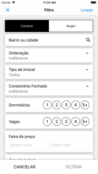
Task: Tap the battery icon in status bar
Action: coord(93,2)
